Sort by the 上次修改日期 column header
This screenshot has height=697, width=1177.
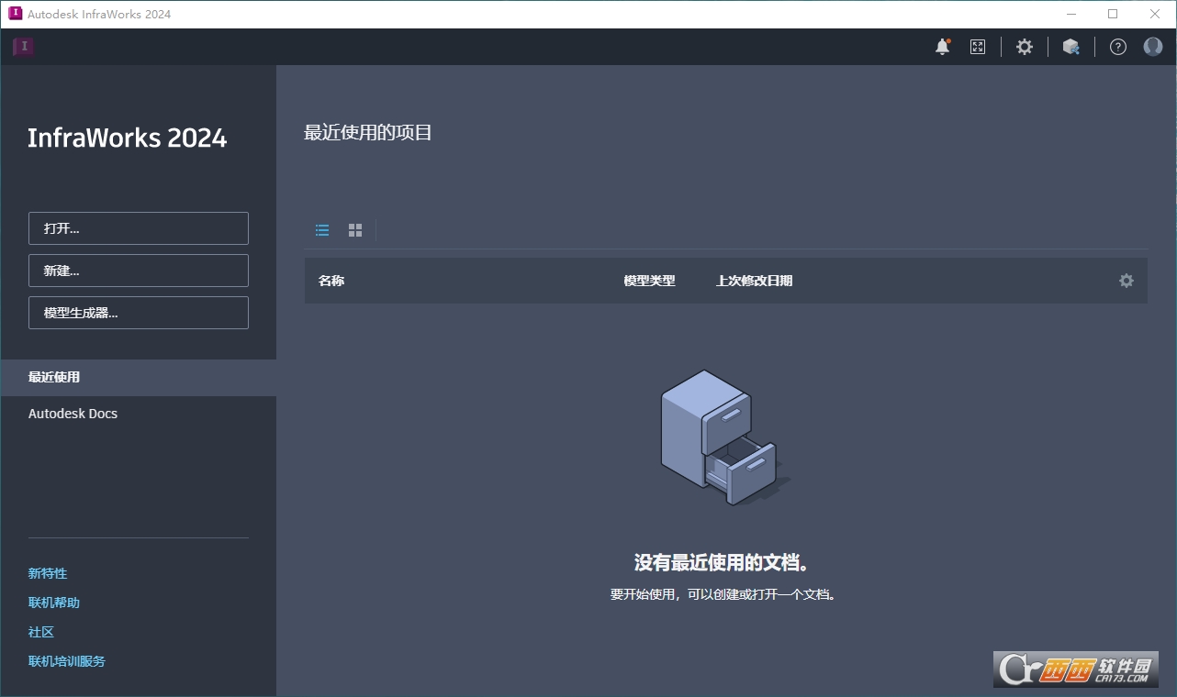click(754, 281)
